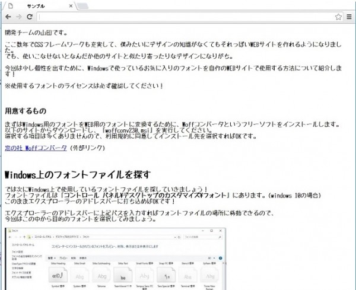Click the up arrow in the Fonts screenshot

point(24,237)
